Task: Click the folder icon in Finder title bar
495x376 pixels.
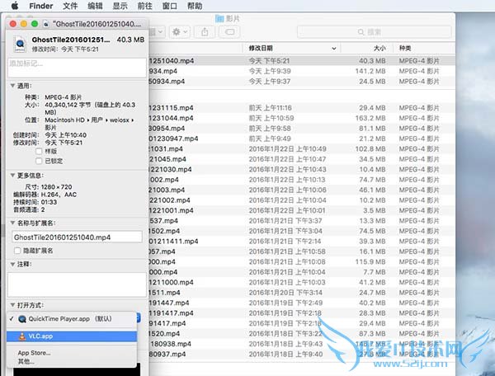Action: 219,17
